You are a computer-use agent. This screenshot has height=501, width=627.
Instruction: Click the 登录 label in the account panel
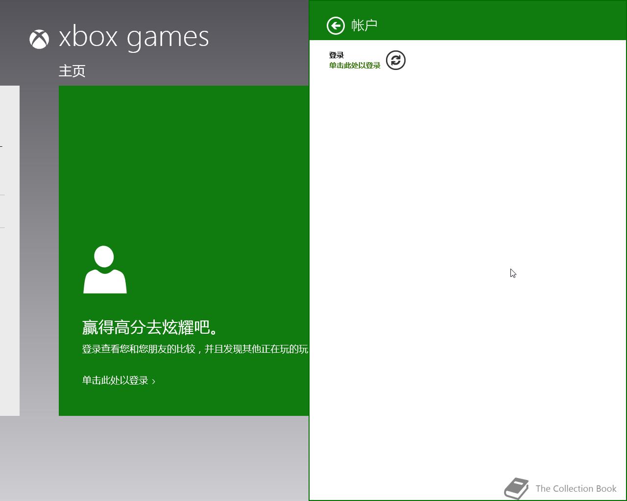(x=337, y=55)
